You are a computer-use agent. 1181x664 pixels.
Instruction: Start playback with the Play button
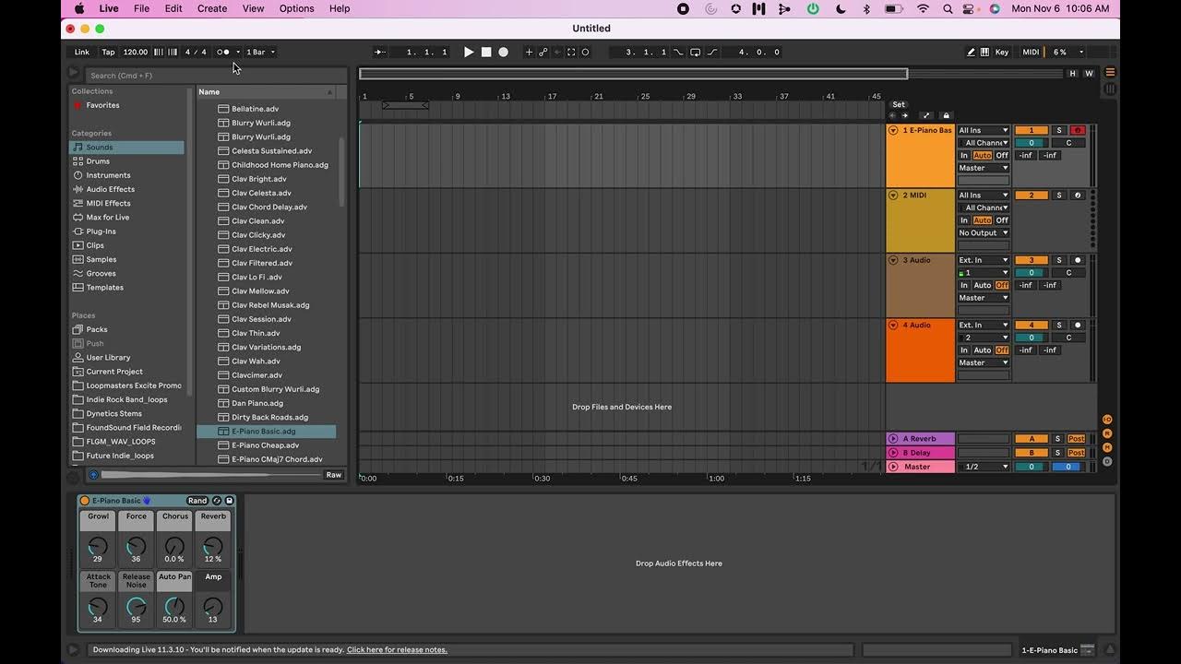click(469, 53)
